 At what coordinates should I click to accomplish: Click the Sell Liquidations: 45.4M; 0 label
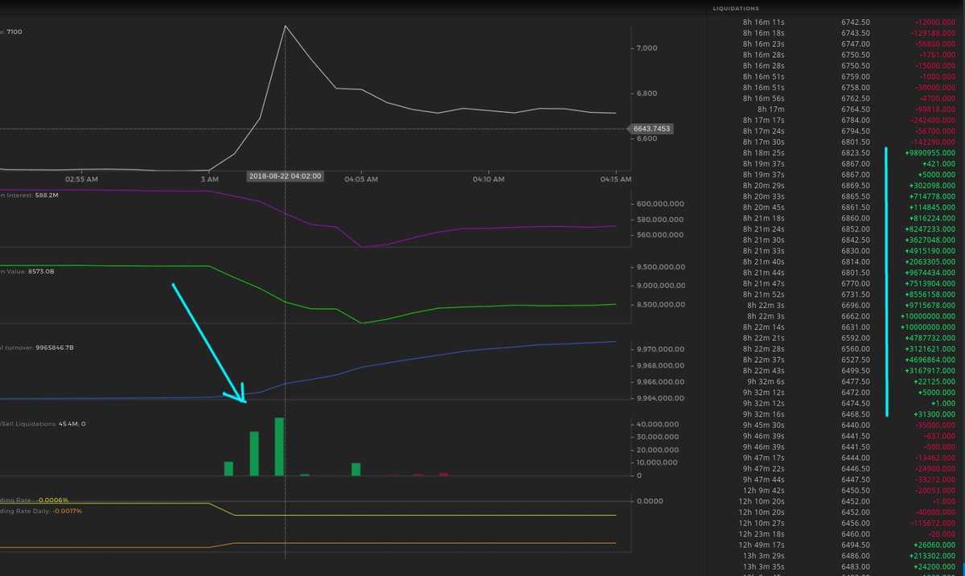43,423
